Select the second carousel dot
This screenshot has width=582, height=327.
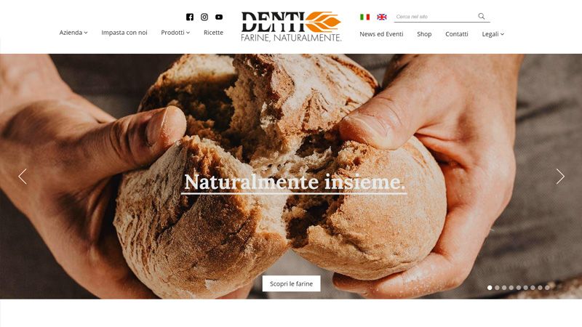pyautogui.click(x=497, y=288)
